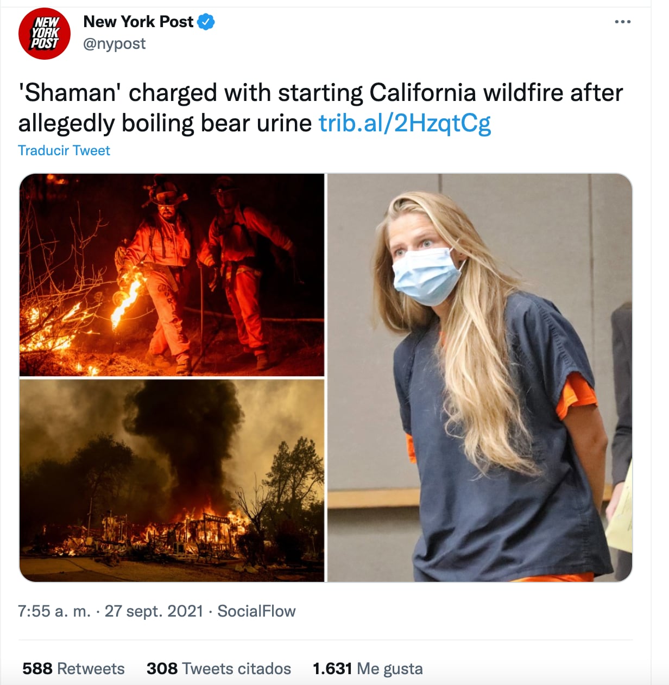Image resolution: width=669 pixels, height=685 pixels.
Task: Click the blue verified badge
Action: (x=206, y=22)
